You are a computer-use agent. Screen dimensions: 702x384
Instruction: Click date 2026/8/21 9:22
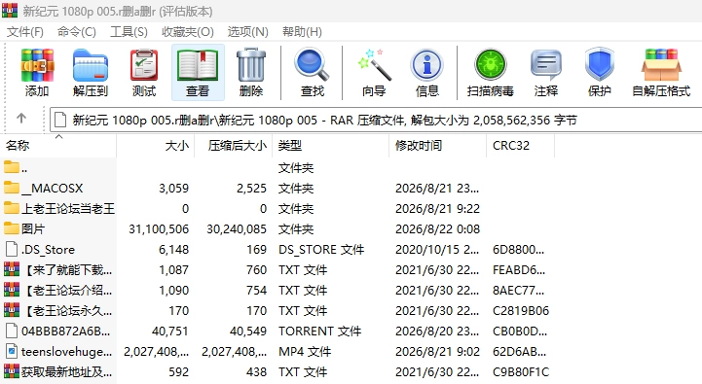437,209
